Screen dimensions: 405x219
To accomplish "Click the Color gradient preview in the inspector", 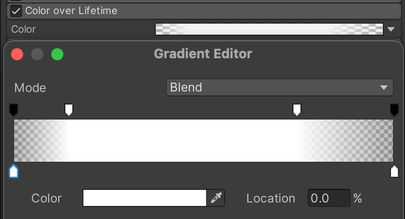I will point(269,30).
